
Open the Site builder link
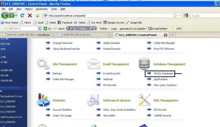click(x=109, y=115)
